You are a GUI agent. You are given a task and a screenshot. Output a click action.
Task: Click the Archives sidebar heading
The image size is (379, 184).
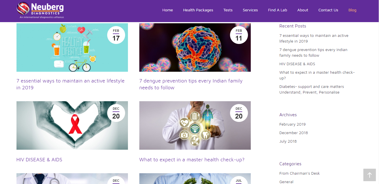coord(288,115)
